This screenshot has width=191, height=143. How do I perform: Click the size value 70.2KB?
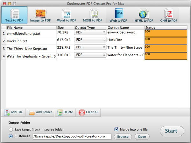coord(63,32)
